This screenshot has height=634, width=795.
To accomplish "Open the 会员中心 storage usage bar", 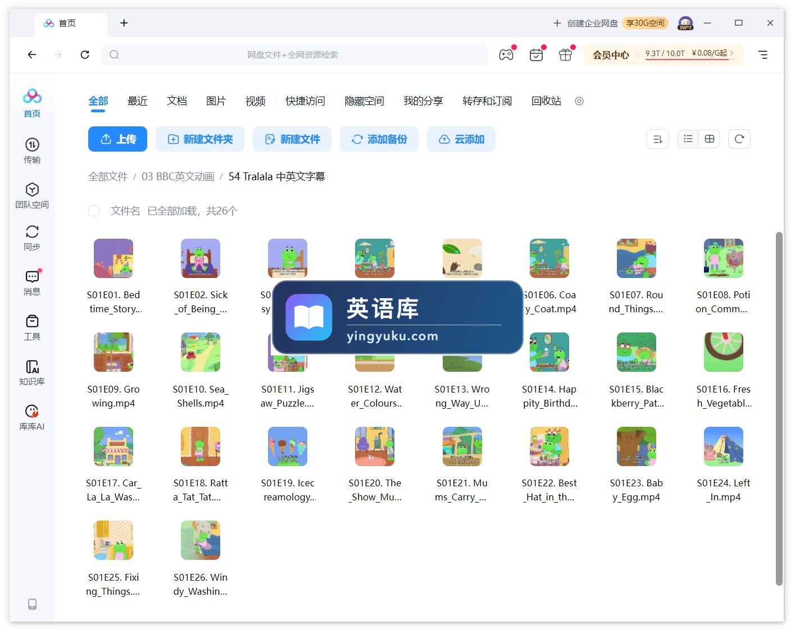I will [x=664, y=54].
